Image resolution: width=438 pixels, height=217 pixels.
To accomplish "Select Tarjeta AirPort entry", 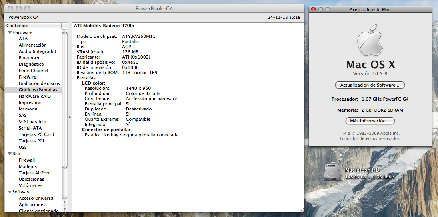I will (34, 173).
